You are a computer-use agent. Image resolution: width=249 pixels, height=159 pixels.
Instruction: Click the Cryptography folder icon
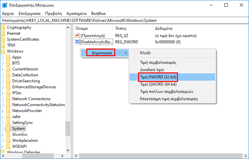click(x=3, y=27)
